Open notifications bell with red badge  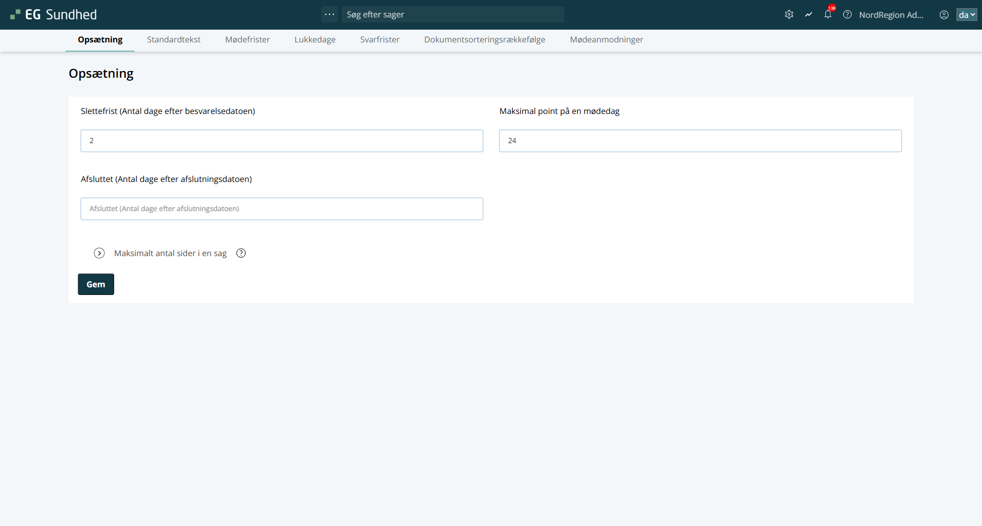pos(828,14)
